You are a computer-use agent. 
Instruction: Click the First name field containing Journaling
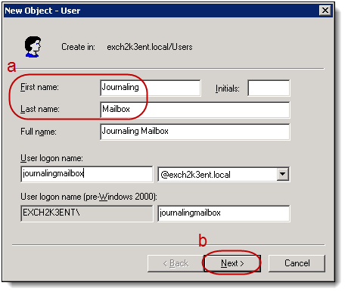(151, 88)
